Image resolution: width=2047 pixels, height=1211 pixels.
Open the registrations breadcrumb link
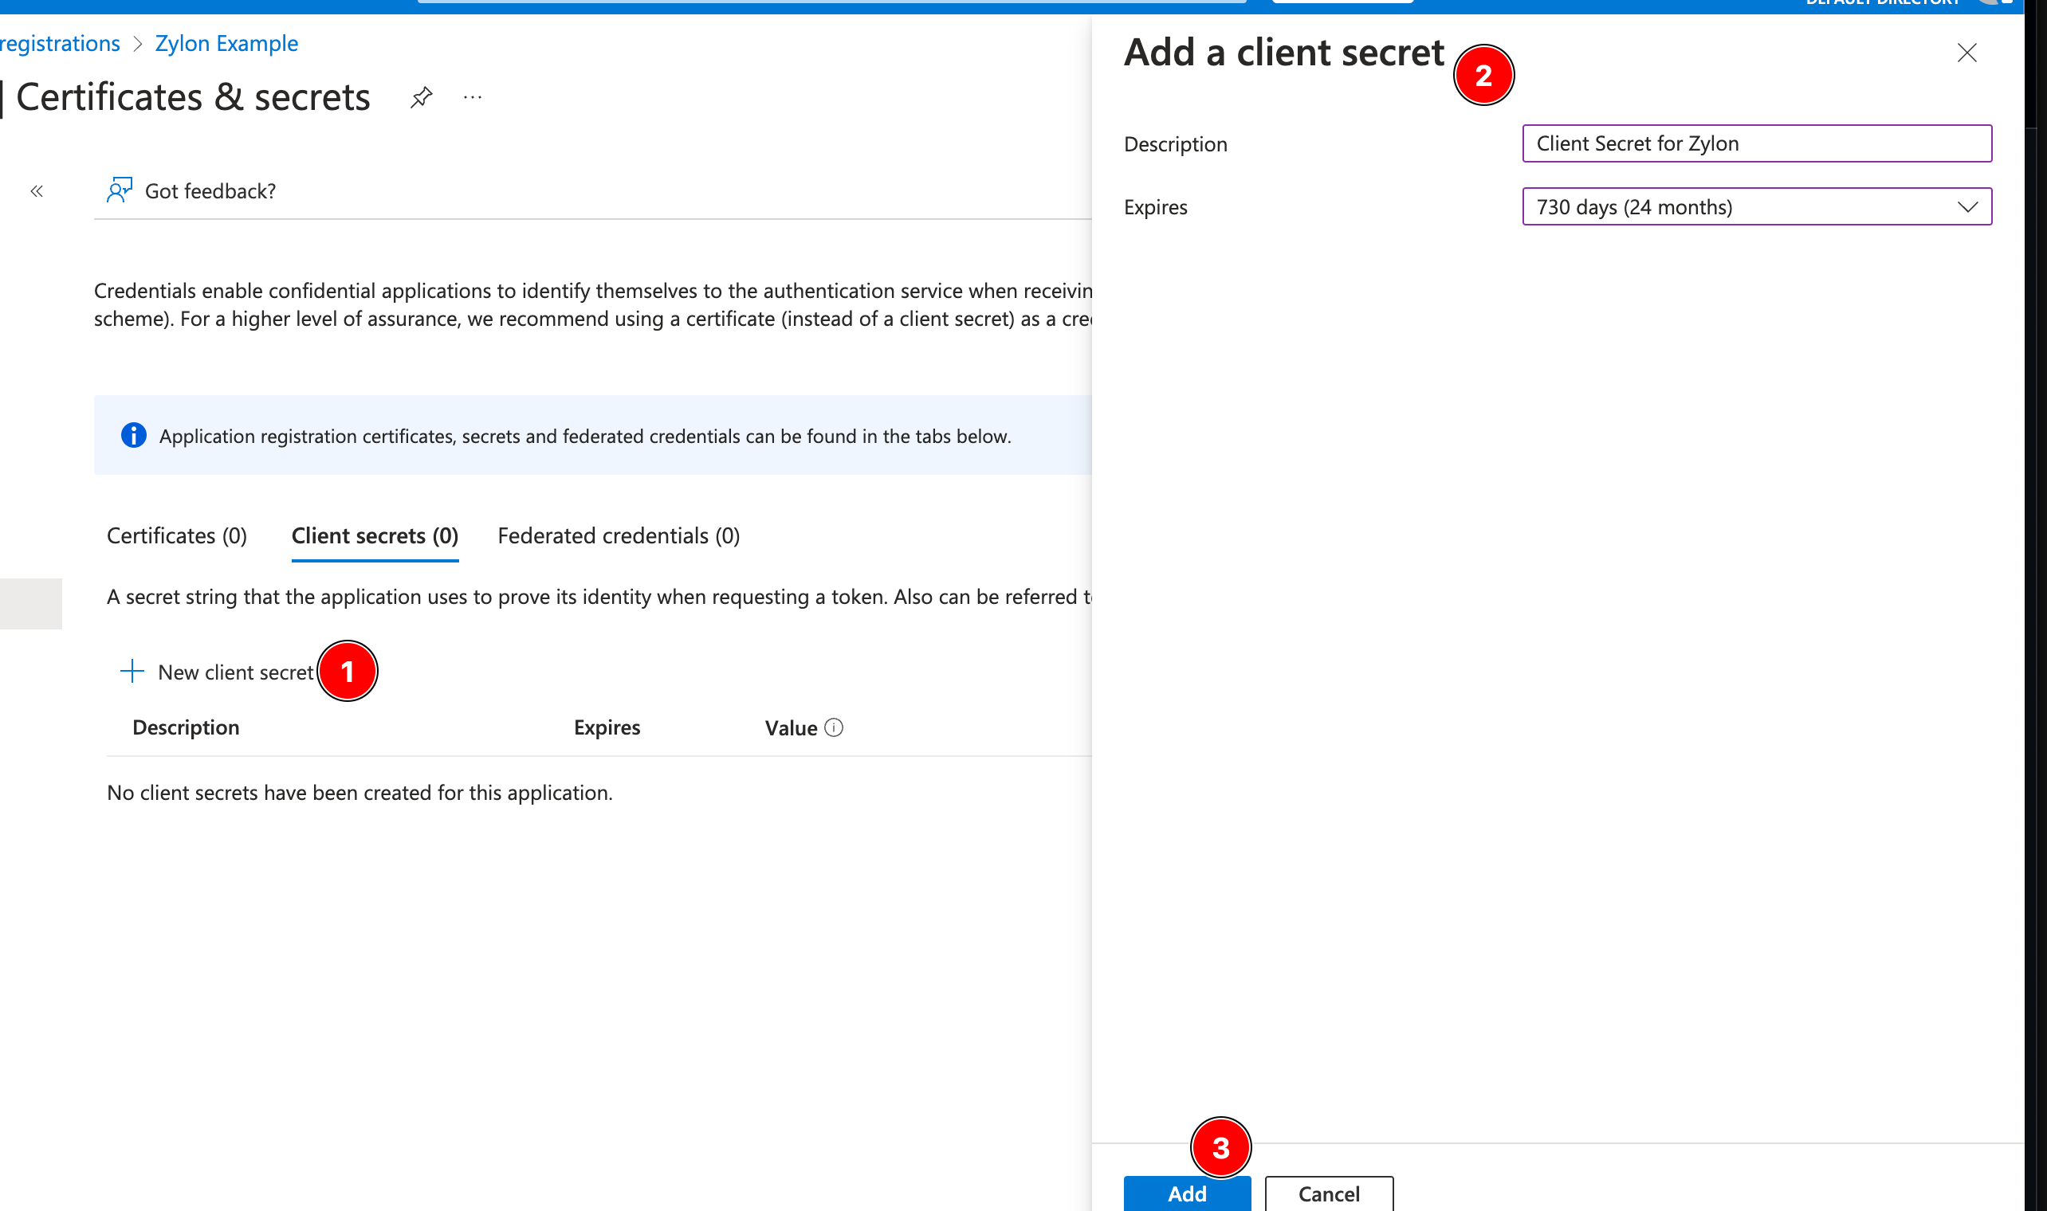coord(60,43)
